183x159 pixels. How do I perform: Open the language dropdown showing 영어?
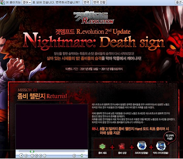pyautogui.click(x=27, y=2)
